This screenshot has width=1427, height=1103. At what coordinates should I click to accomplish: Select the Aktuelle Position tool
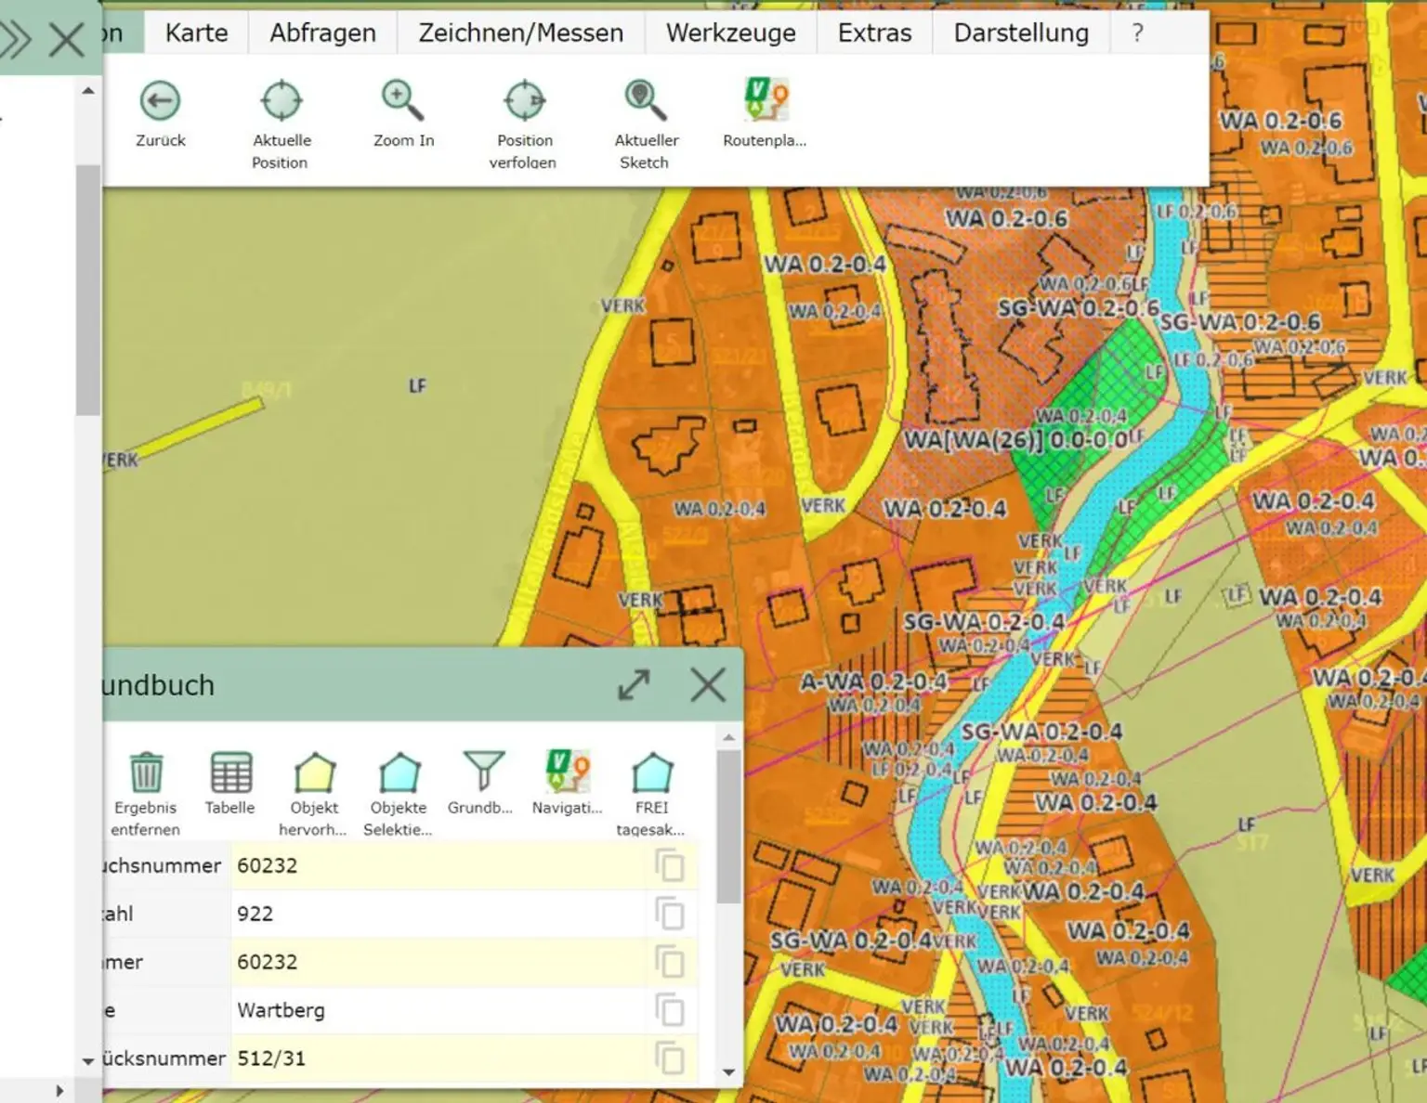coord(281,101)
